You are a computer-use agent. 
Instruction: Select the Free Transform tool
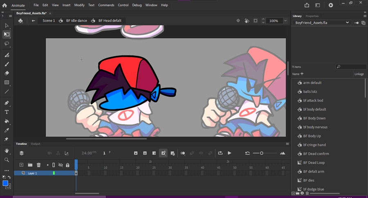coord(7,34)
